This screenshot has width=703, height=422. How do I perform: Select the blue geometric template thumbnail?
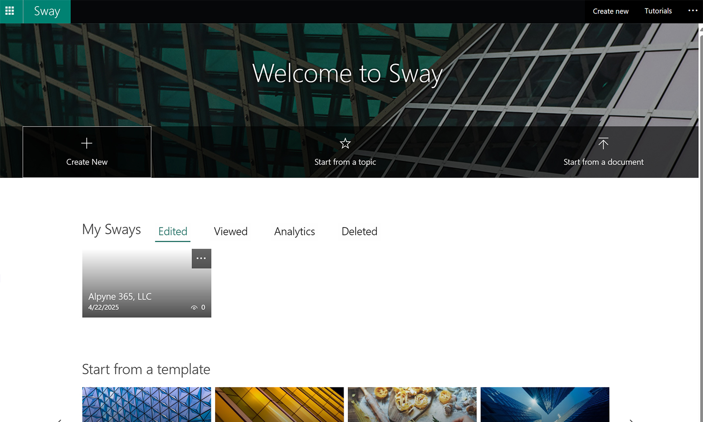click(146, 404)
